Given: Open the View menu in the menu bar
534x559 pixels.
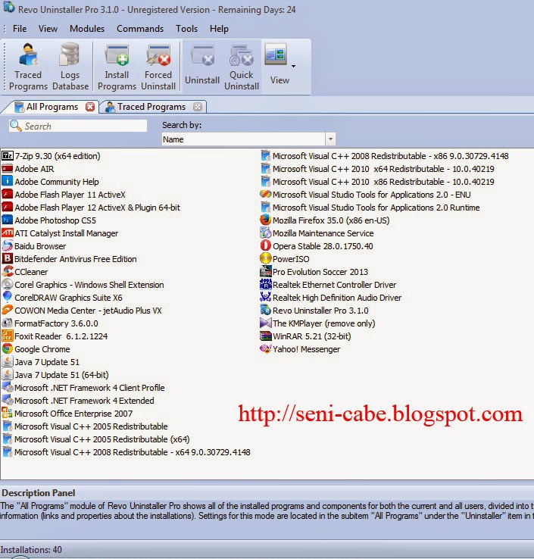Looking at the screenshot, I should tap(48, 29).
